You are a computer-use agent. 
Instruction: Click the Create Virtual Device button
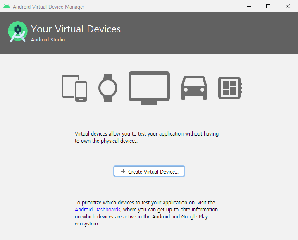[x=149, y=171]
